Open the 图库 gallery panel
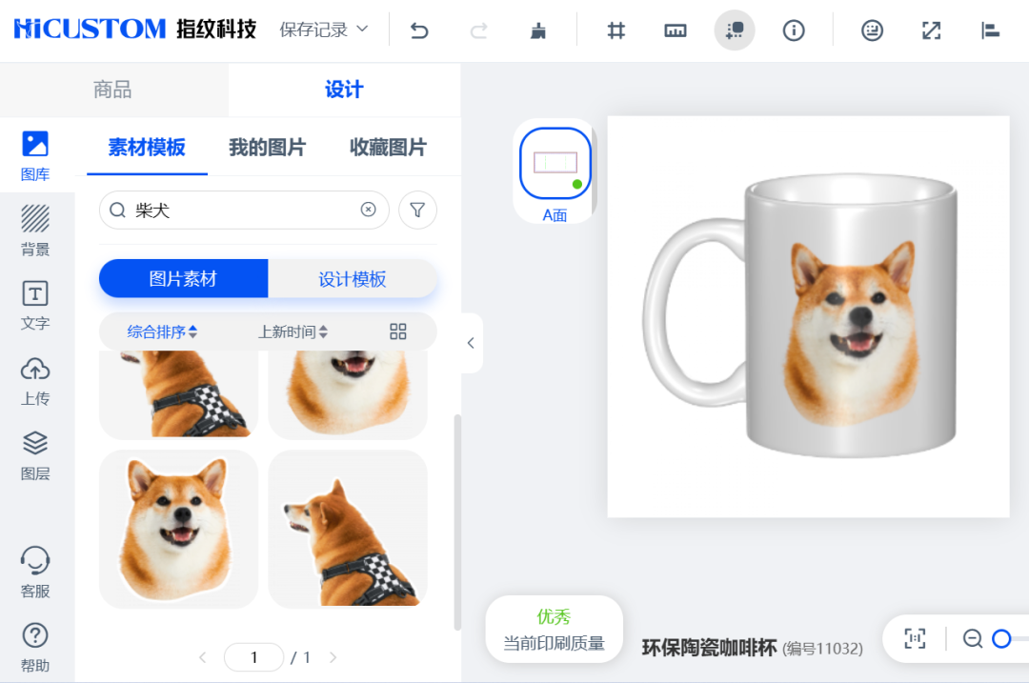Image resolution: width=1029 pixels, height=683 pixels. pos(35,155)
